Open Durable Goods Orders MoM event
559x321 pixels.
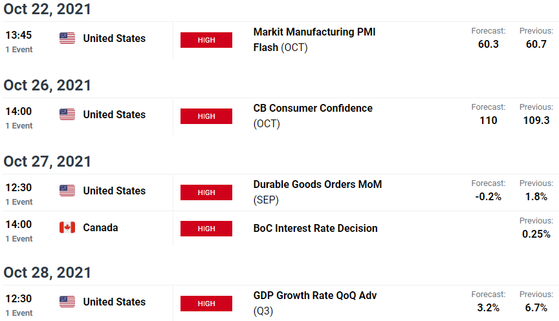pos(317,192)
